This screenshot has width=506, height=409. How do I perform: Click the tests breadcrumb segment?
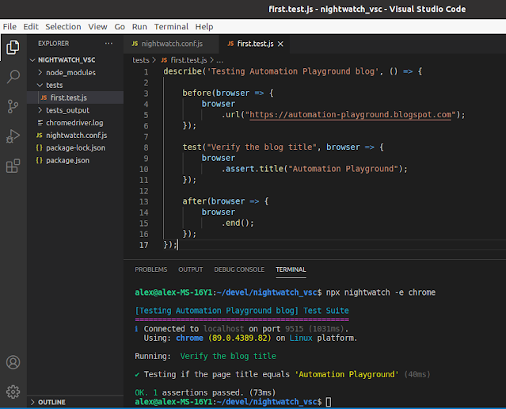click(x=141, y=60)
